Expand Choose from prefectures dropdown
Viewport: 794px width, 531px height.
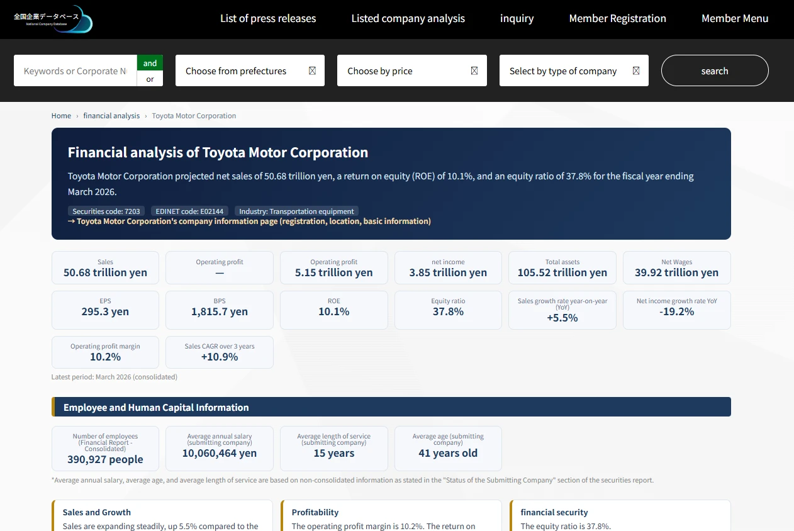click(250, 70)
